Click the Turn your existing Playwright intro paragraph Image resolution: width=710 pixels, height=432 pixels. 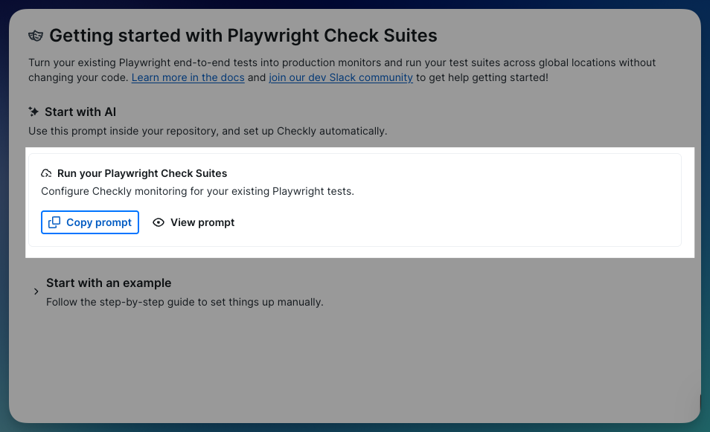[342, 62]
